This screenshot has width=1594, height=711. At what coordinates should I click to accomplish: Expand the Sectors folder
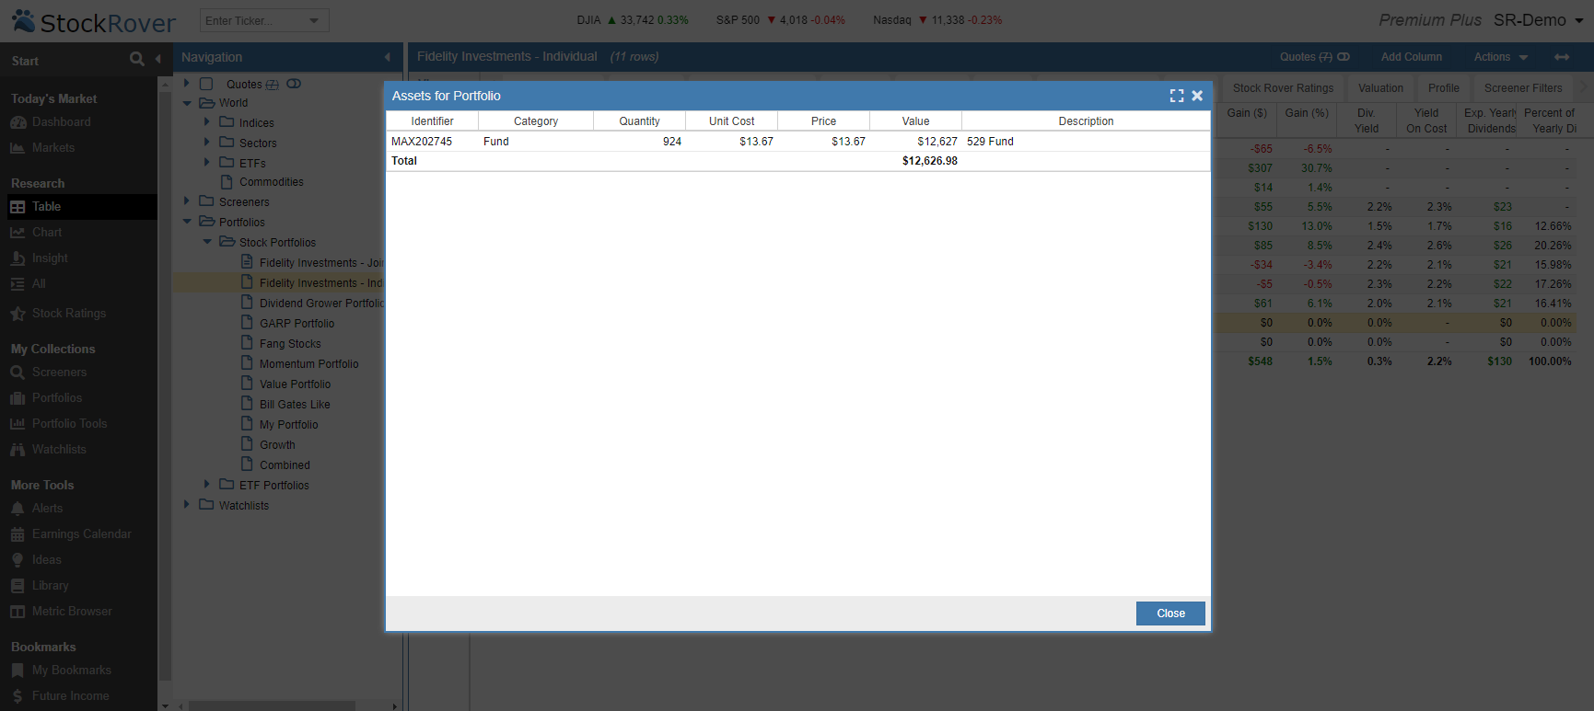(x=207, y=143)
